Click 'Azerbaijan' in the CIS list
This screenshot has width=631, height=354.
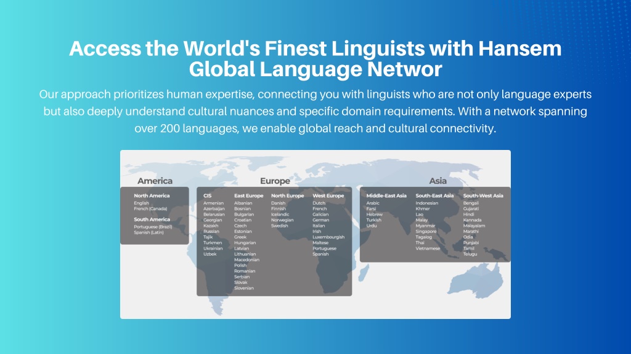tap(214, 209)
